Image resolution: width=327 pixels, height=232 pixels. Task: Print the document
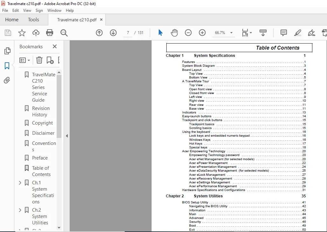pos(50,33)
